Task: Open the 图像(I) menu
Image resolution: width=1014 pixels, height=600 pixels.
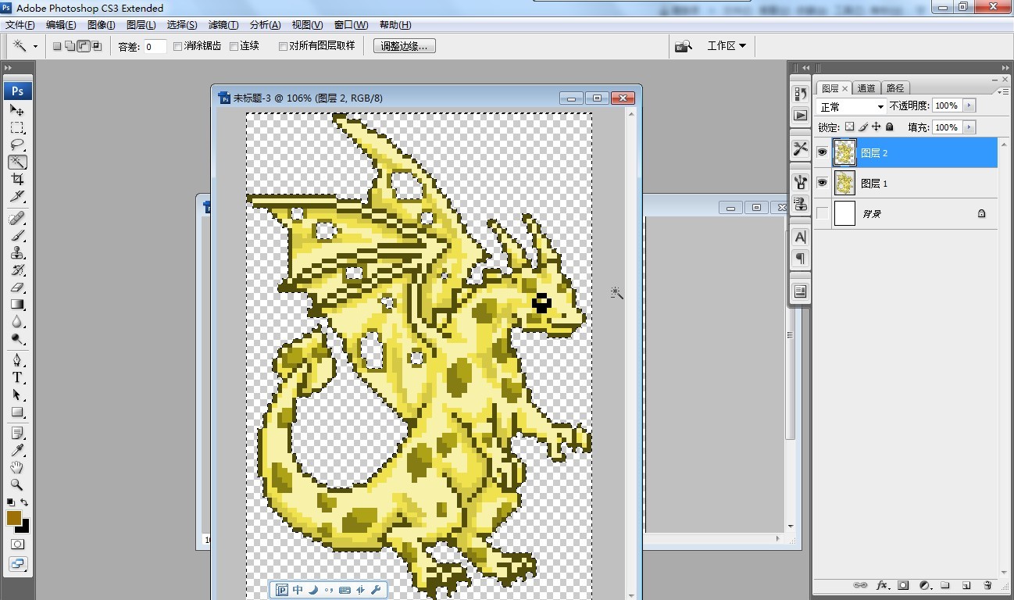Action: click(102, 25)
